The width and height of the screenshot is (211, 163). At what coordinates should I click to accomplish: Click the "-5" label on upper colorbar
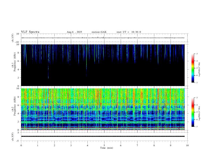pos(196,68)
